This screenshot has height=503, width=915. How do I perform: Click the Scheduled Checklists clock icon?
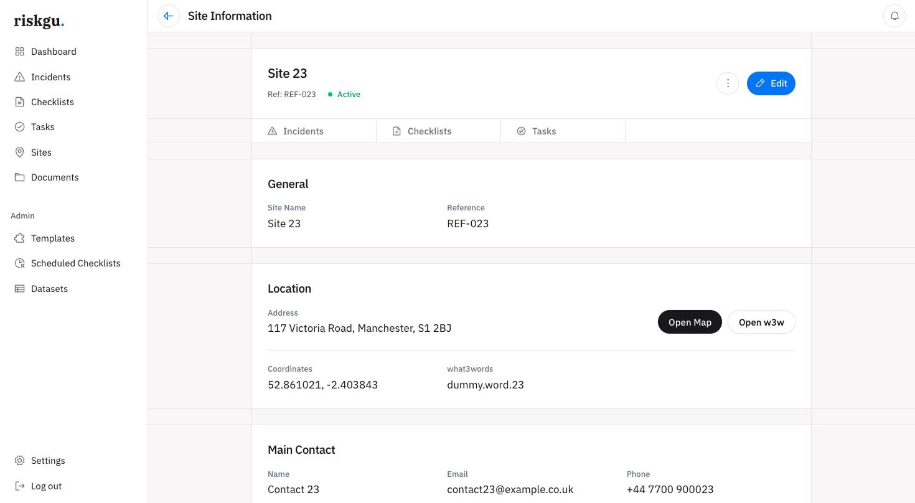(20, 263)
